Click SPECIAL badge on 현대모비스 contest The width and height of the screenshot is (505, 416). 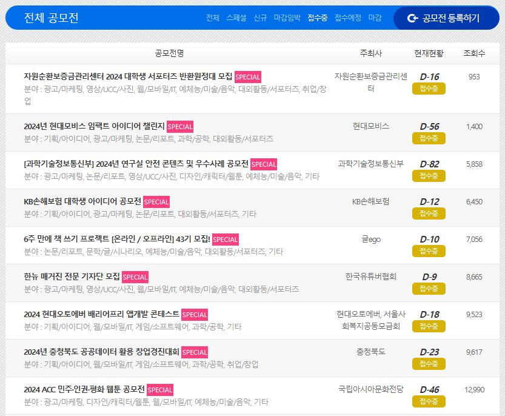click(180, 127)
